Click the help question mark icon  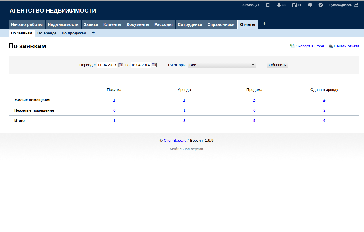(320, 5)
